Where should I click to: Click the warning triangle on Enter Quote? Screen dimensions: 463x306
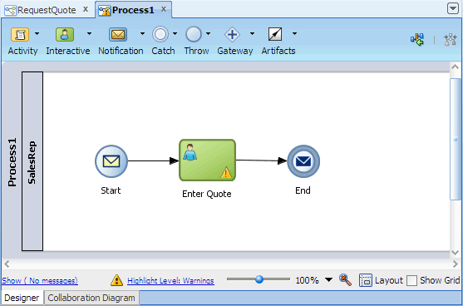coord(226,173)
